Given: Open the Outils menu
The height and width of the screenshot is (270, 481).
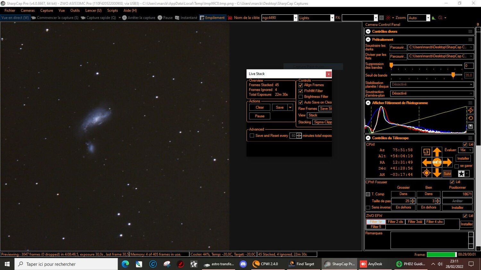Looking at the screenshot, I should click(75, 10).
